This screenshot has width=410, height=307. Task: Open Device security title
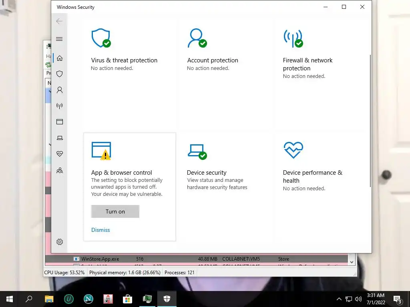[207, 173]
